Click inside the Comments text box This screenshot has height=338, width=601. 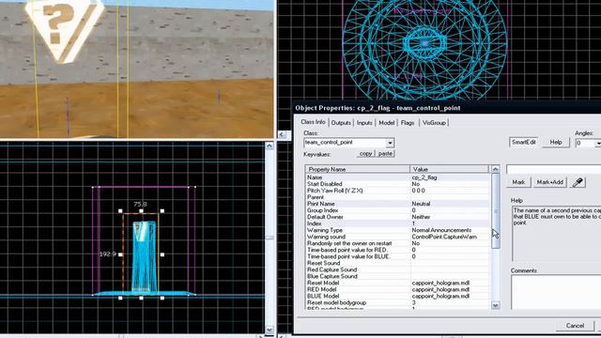tap(556, 292)
